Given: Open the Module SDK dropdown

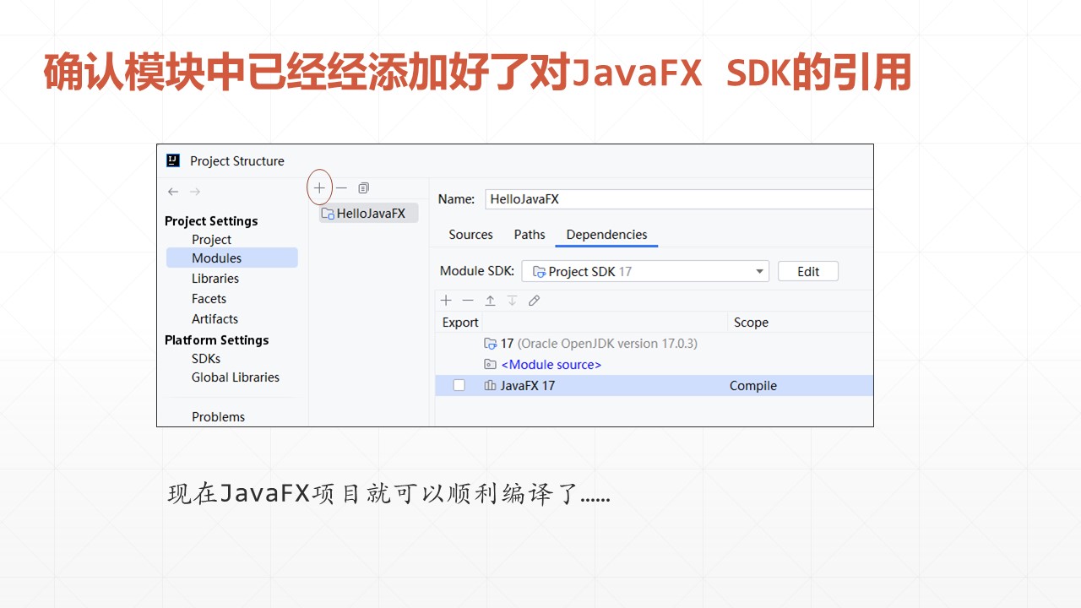Looking at the screenshot, I should [645, 271].
